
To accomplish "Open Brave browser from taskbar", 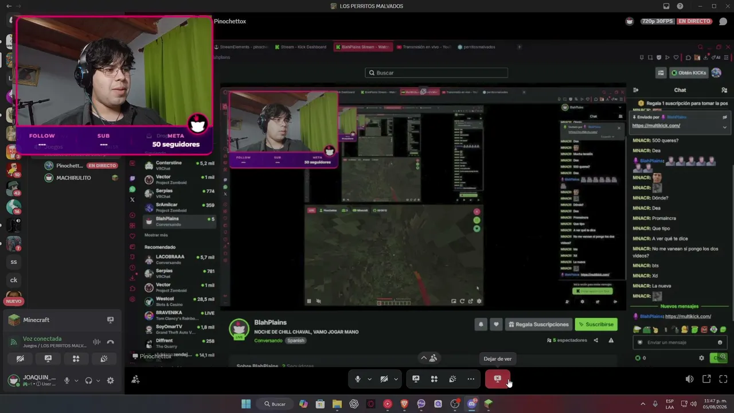I will pyautogui.click(x=404, y=404).
